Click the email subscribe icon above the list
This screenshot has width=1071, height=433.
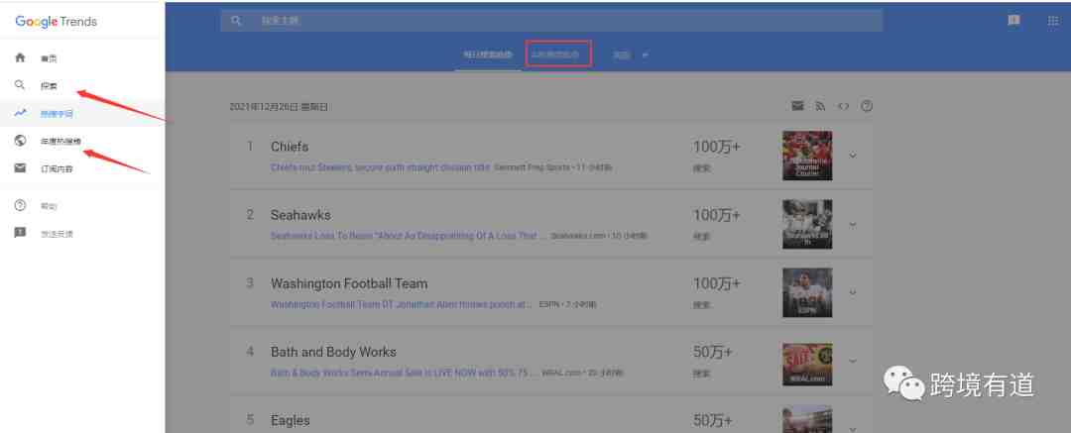pyautogui.click(x=797, y=106)
